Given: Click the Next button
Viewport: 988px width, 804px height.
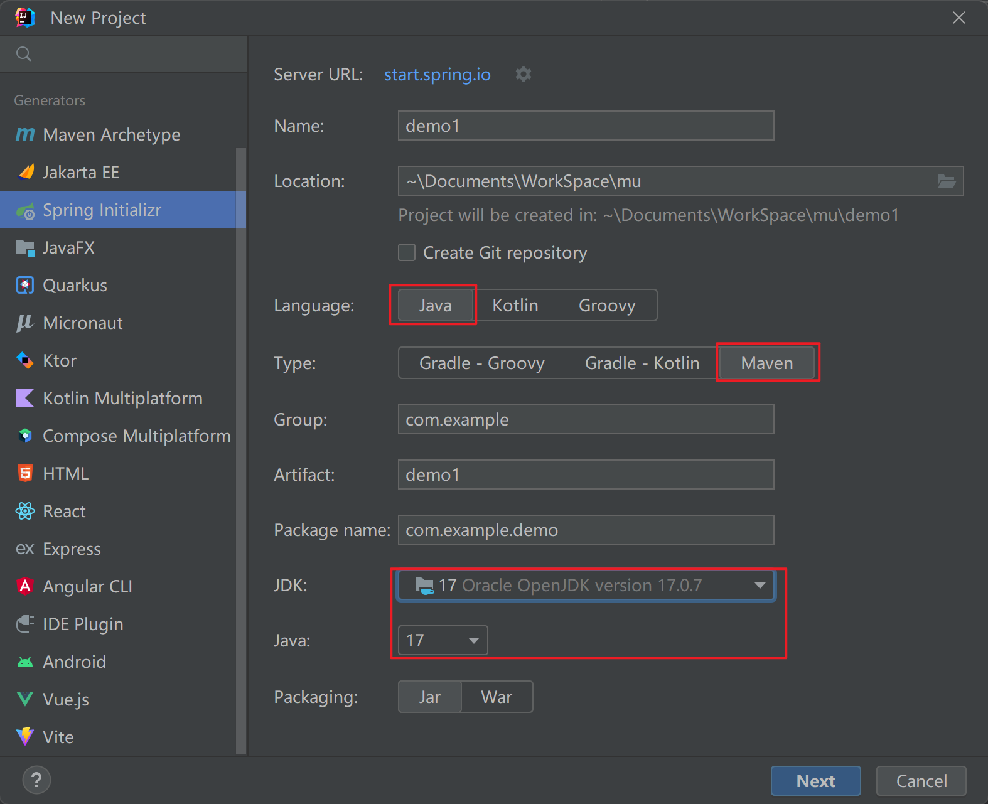Looking at the screenshot, I should [815, 781].
